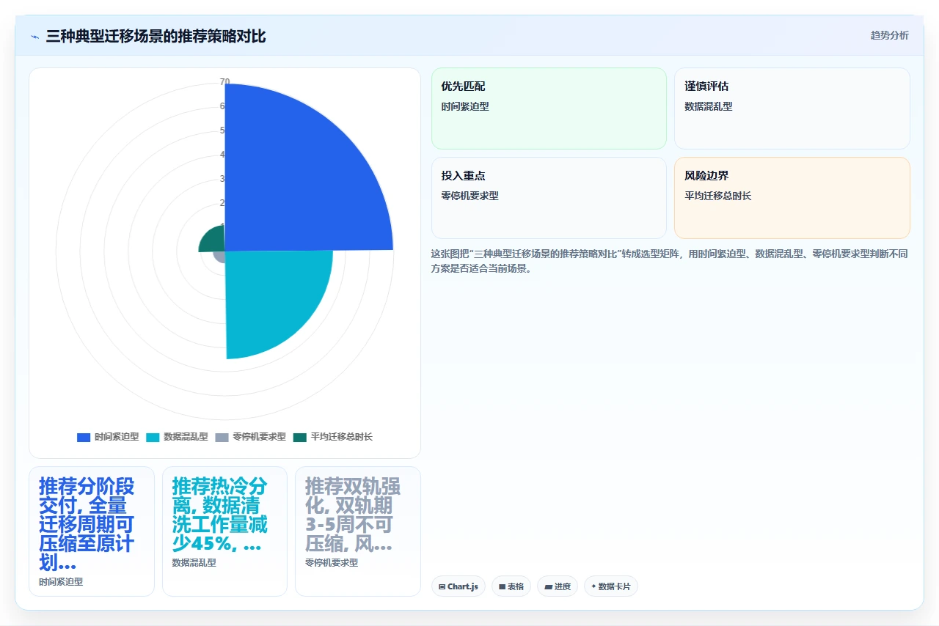Screen dimensions: 939x626
Task: Click 零停机要求型 text in 投入重点 card
Action: (469, 196)
